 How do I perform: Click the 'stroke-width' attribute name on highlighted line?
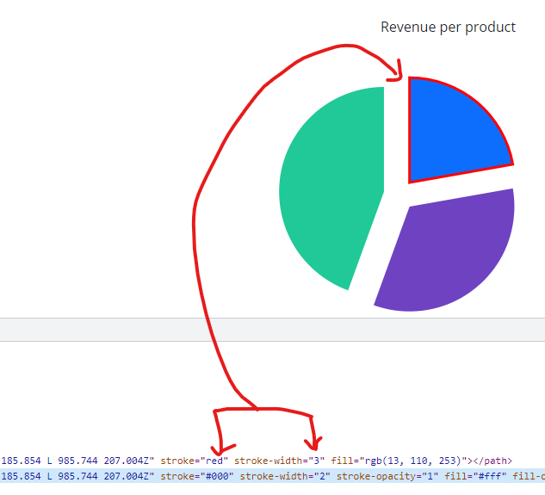272,476
